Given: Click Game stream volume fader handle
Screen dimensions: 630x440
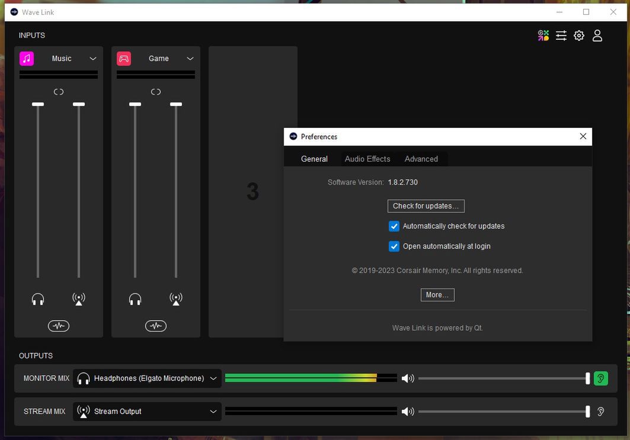Looking at the screenshot, I should coord(176,104).
